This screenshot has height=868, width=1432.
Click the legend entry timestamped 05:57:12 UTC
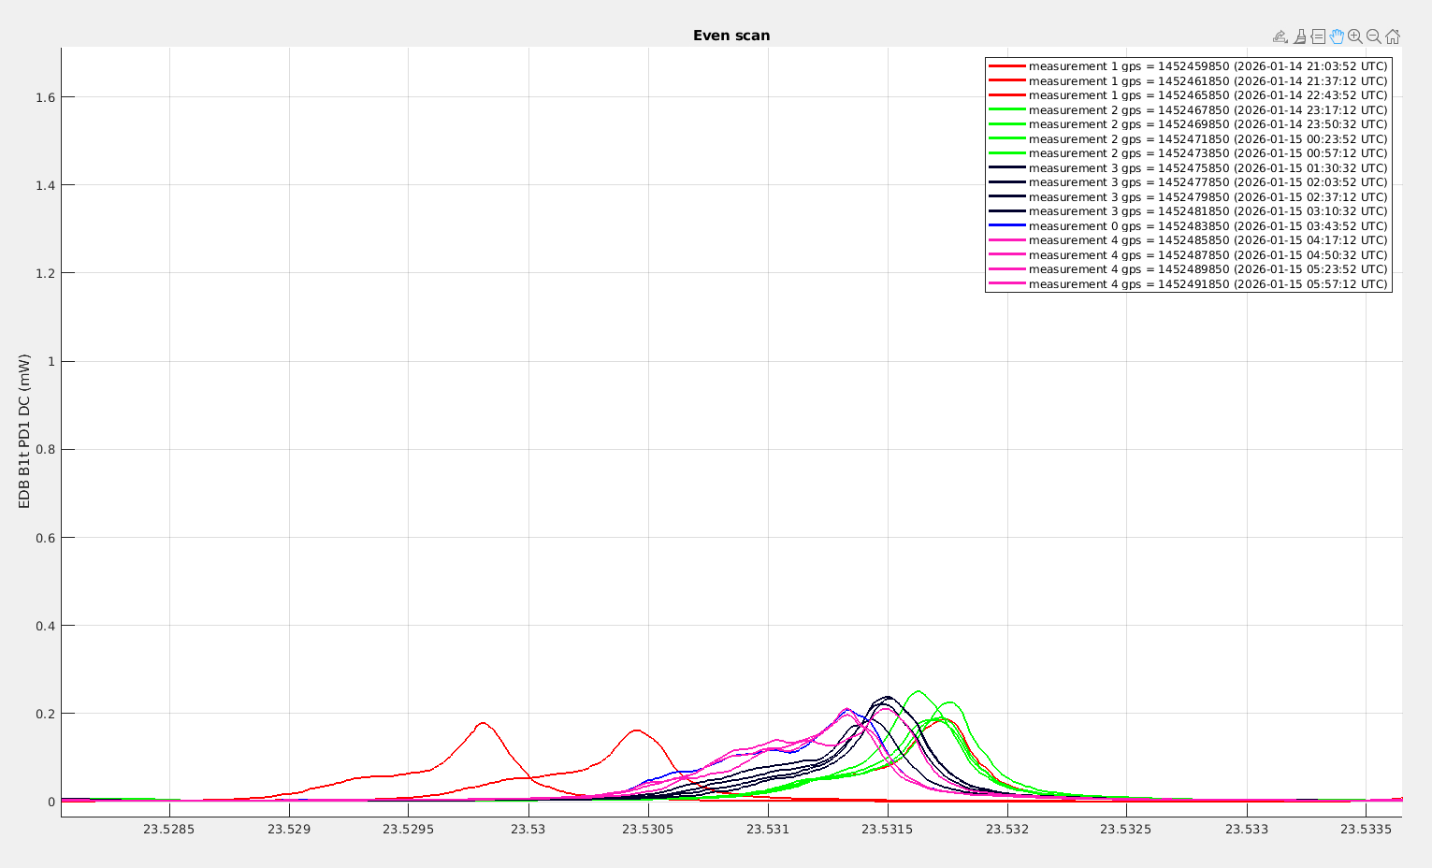(1208, 284)
